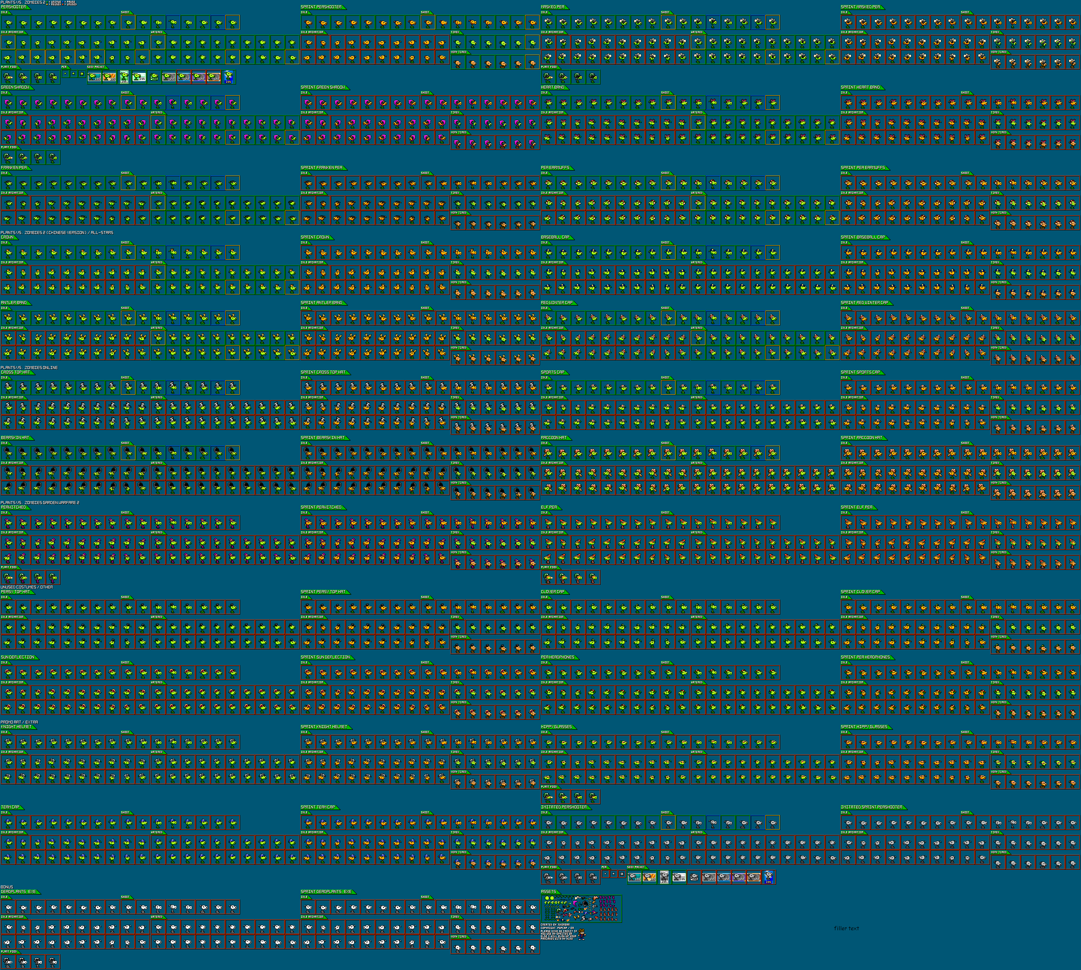Click 'Plants vs. Zombies Online' heading
1081x970 pixels.
29,368
